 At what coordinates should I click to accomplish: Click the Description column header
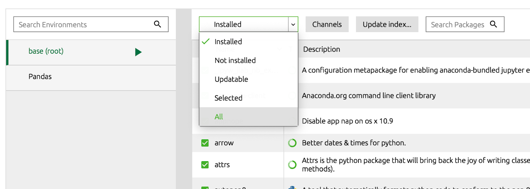pos(321,49)
